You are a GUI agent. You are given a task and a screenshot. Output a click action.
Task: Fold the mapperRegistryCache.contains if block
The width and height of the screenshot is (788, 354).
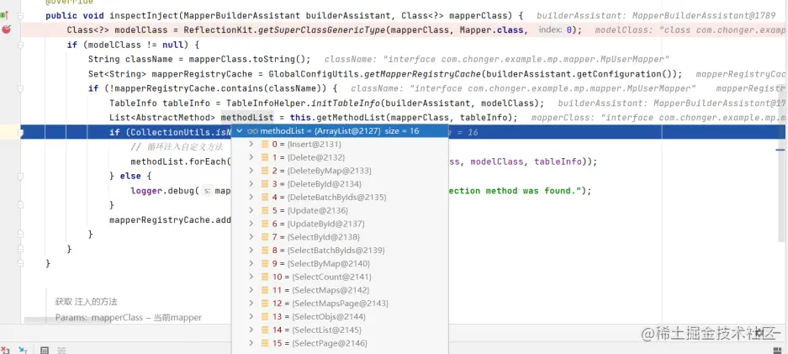click(21, 89)
